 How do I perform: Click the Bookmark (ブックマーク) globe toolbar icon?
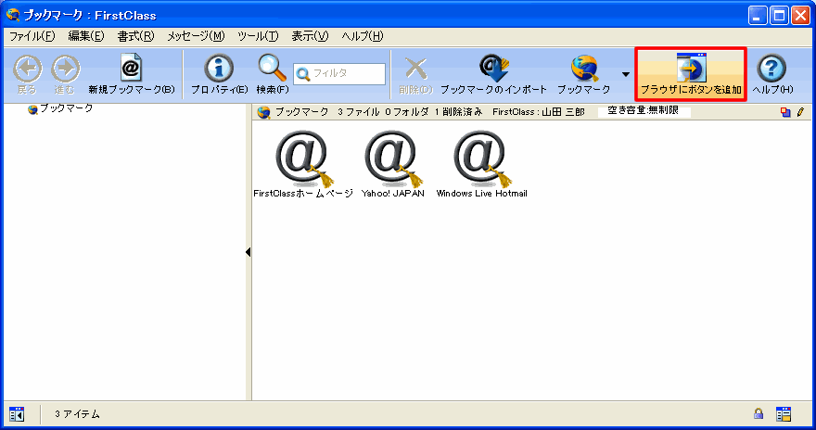tap(584, 70)
